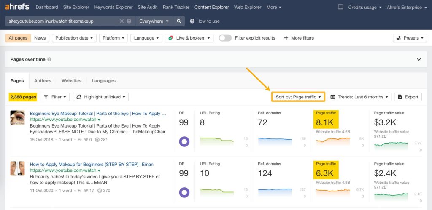Open the Presets dropdown
Viewport: 432px width, 210px height.
(x=410, y=38)
